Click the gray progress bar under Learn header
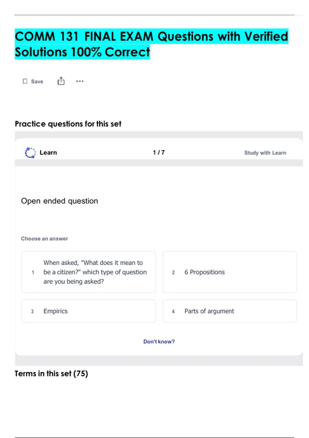309x438 pixels. pos(159,163)
